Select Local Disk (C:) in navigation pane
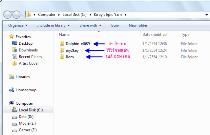 pos(31,110)
